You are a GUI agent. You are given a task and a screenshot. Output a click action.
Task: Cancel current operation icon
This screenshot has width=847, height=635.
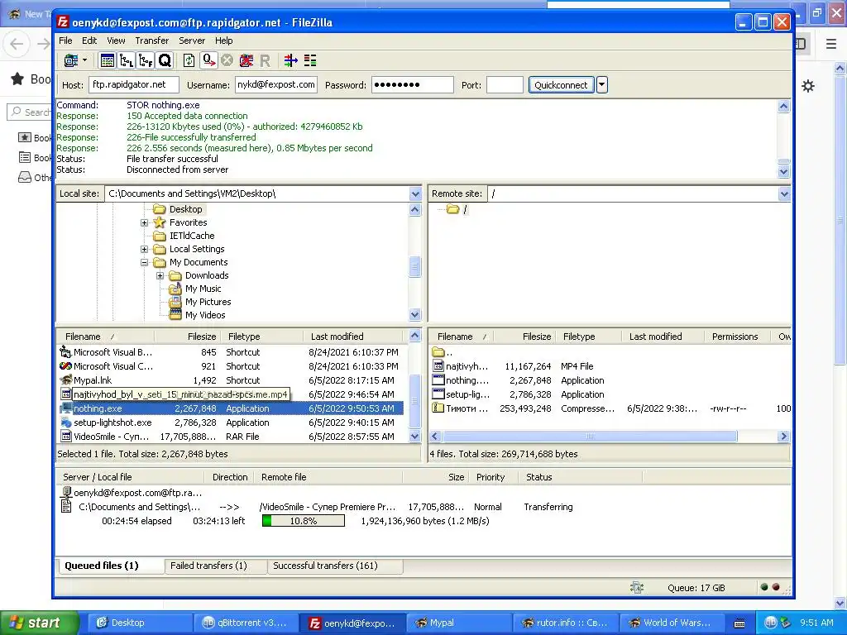tap(227, 60)
